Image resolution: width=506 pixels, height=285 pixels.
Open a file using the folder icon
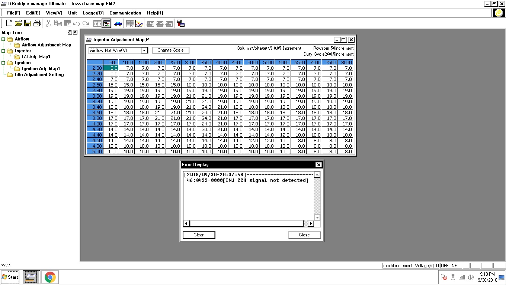click(19, 23)
